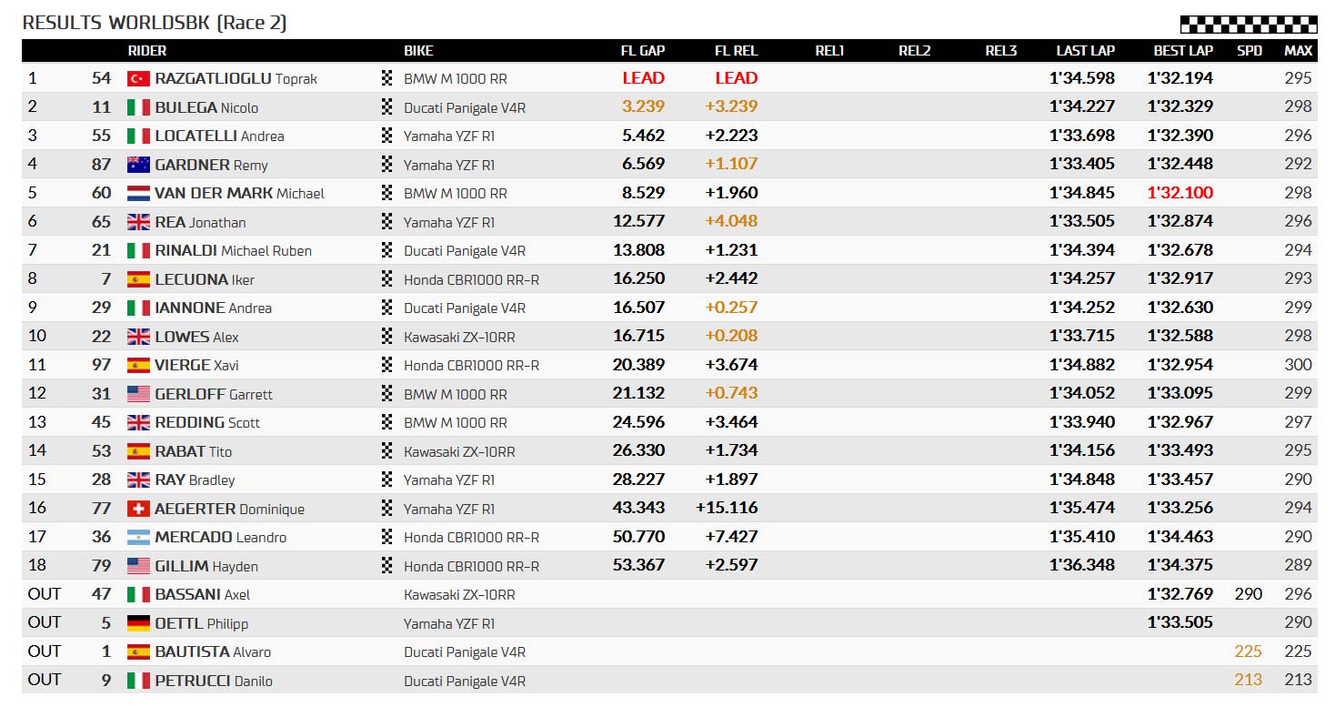The image size is (1335, 707).
Task: Select the chequered flag icon in Locatelli's row
Action: 387,136
